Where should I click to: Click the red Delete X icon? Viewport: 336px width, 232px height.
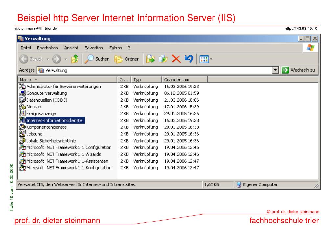click(x=176, y=59)
